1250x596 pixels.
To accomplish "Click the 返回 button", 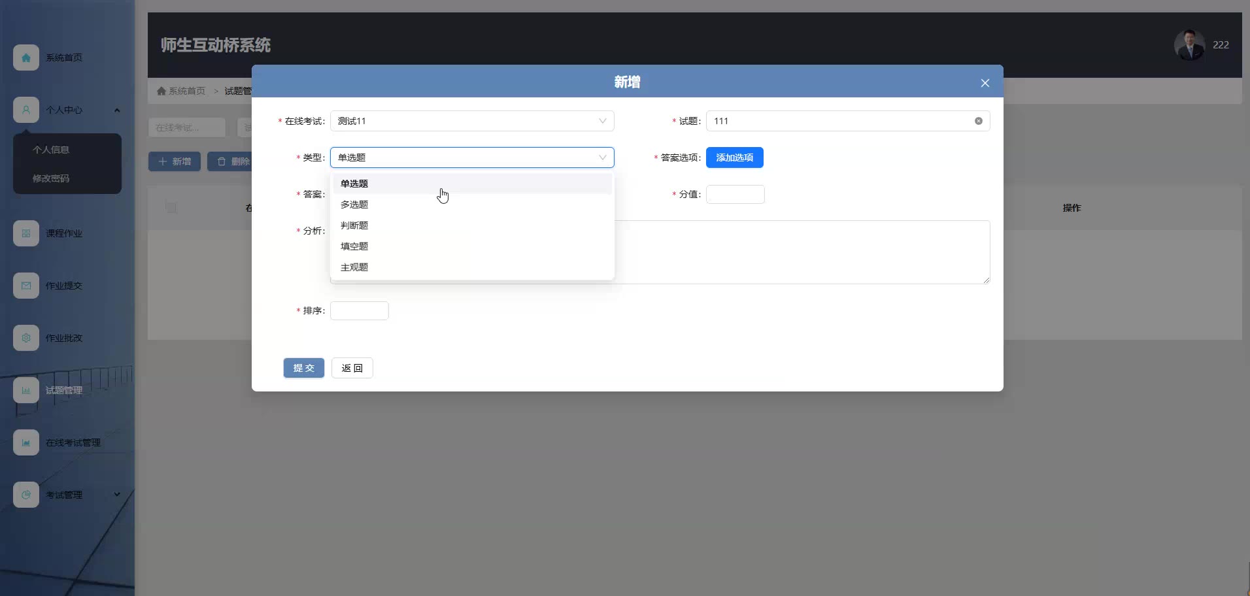I will click(x=352, y=368).
